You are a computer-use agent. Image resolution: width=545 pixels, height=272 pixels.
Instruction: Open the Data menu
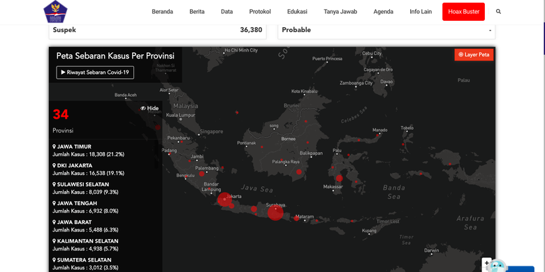tap(227, 11)
